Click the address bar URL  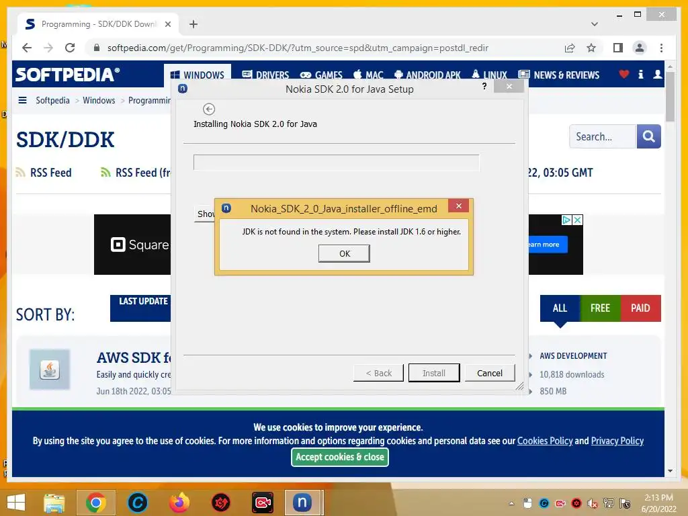point(298,48)
